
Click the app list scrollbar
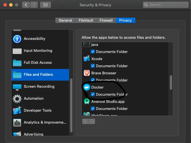point(171,83)
